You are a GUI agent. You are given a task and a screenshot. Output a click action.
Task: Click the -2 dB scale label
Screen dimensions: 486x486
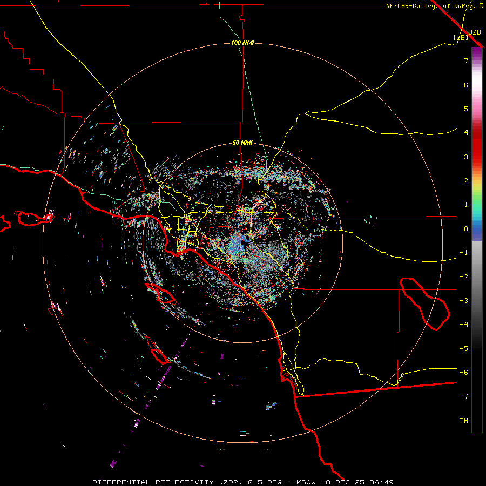pos(464,277)
